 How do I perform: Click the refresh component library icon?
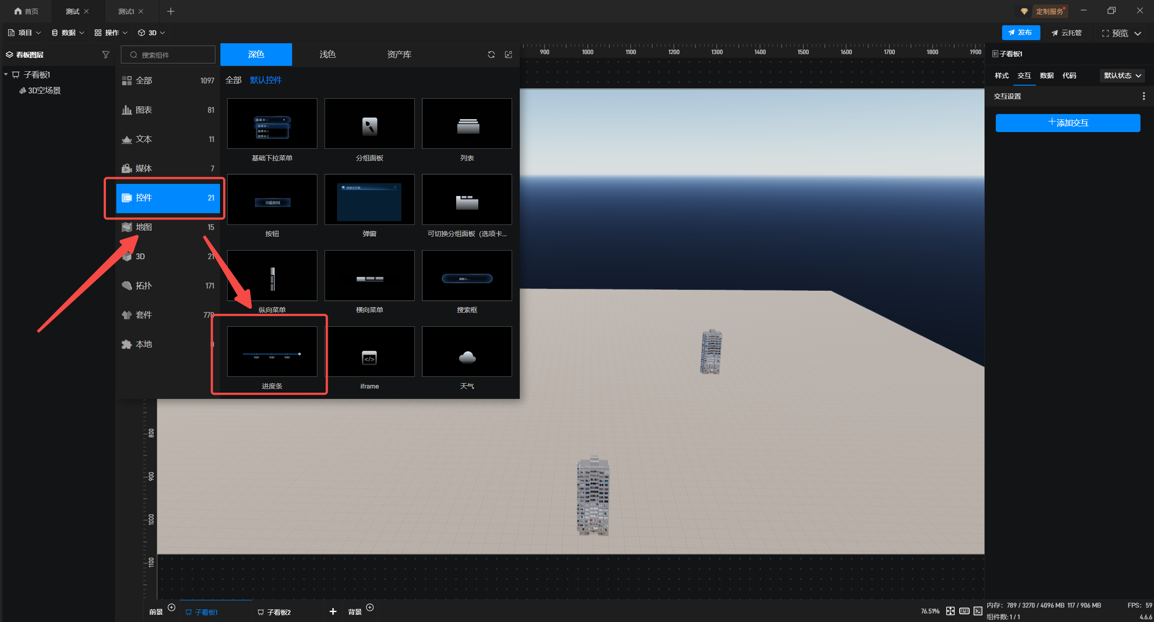491,55
